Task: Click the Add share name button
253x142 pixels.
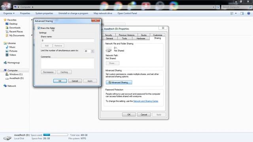Action: [47, 46]
